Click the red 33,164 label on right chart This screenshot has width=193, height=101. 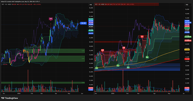click(x=187, y=59)
